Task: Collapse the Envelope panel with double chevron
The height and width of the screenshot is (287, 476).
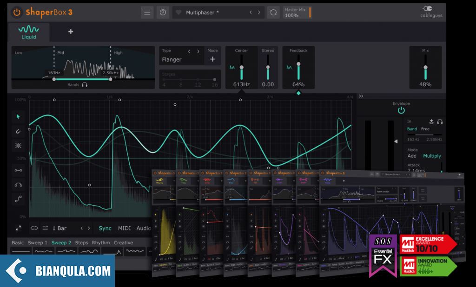Action: coord(361,96)
